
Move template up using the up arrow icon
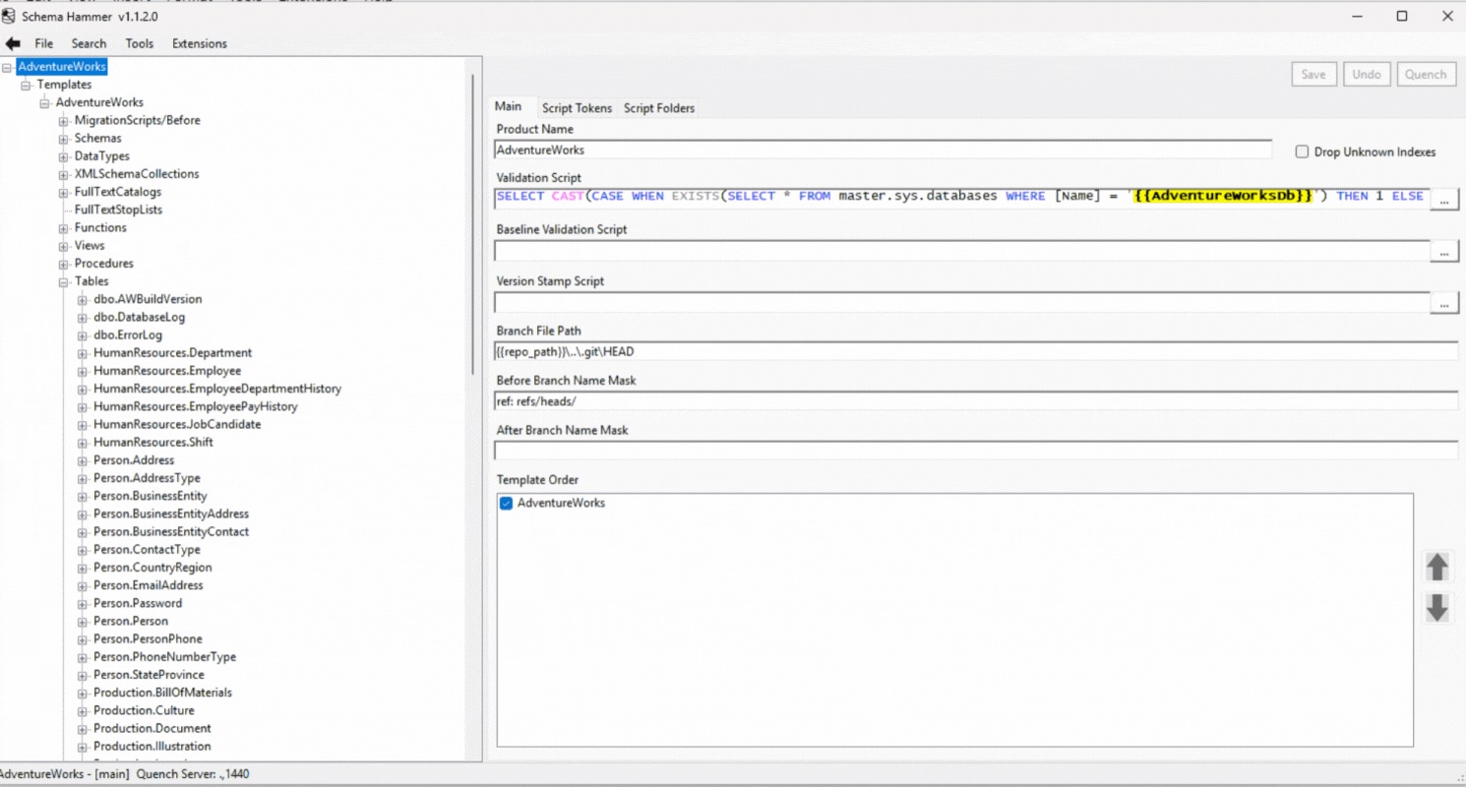click(x=1437, y=567)
